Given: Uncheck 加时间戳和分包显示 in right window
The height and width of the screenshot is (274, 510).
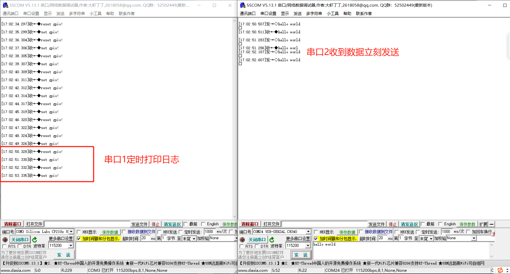Looking at the screenshot, I should pos(316,238).
